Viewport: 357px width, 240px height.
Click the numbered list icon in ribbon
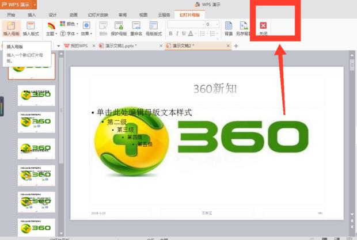212,33
